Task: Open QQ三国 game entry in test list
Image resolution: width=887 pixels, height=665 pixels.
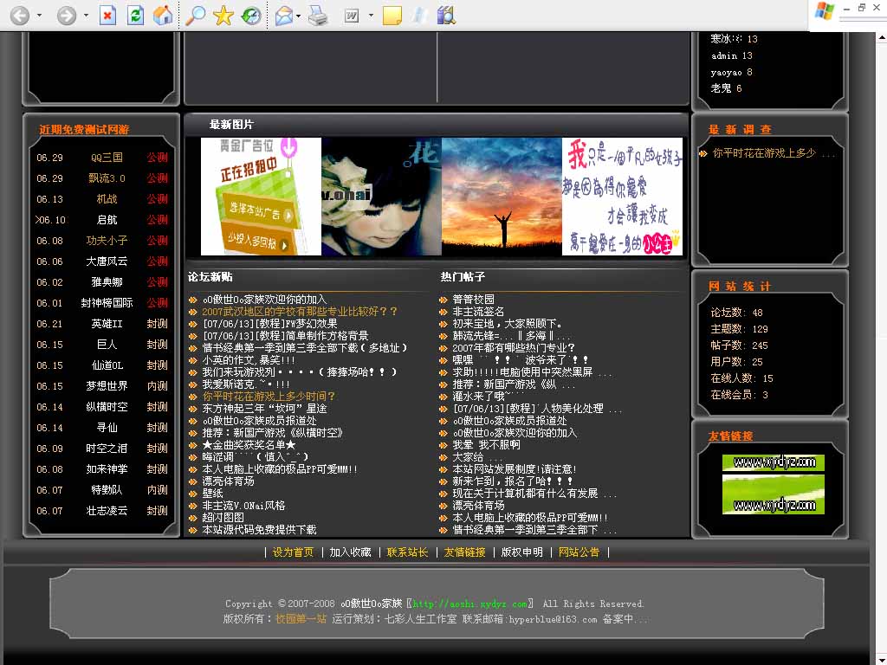Action: coord(107,158)
